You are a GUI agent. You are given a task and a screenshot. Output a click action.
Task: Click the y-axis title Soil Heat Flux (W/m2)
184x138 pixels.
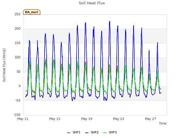(x=4, y=65)
